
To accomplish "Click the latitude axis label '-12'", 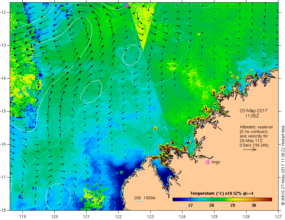I will [4, 12].
